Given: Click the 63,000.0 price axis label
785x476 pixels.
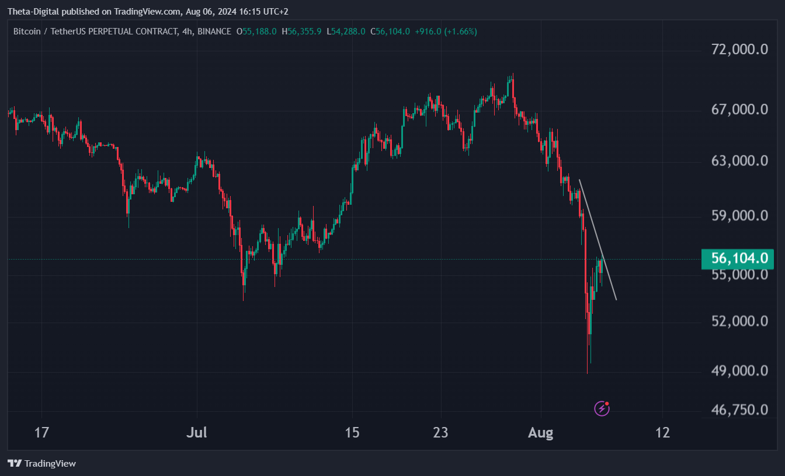Looking at the screenshot, I should 739,160.
